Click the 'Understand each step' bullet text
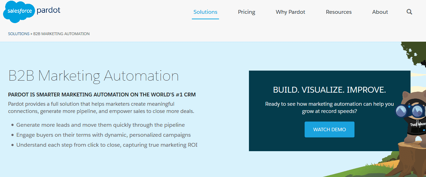The width and height of the screenshot is (426, 177). point(107,145)
